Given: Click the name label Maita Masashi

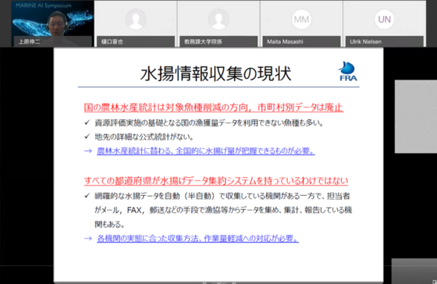Looking at the screenshot, I should point(285,42).
